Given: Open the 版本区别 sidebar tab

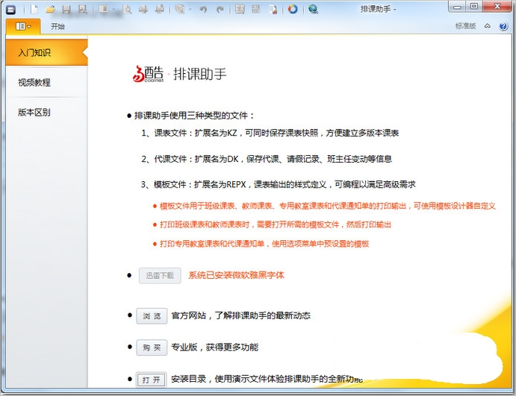Looking at the screenshot, I should coord(47,113).
